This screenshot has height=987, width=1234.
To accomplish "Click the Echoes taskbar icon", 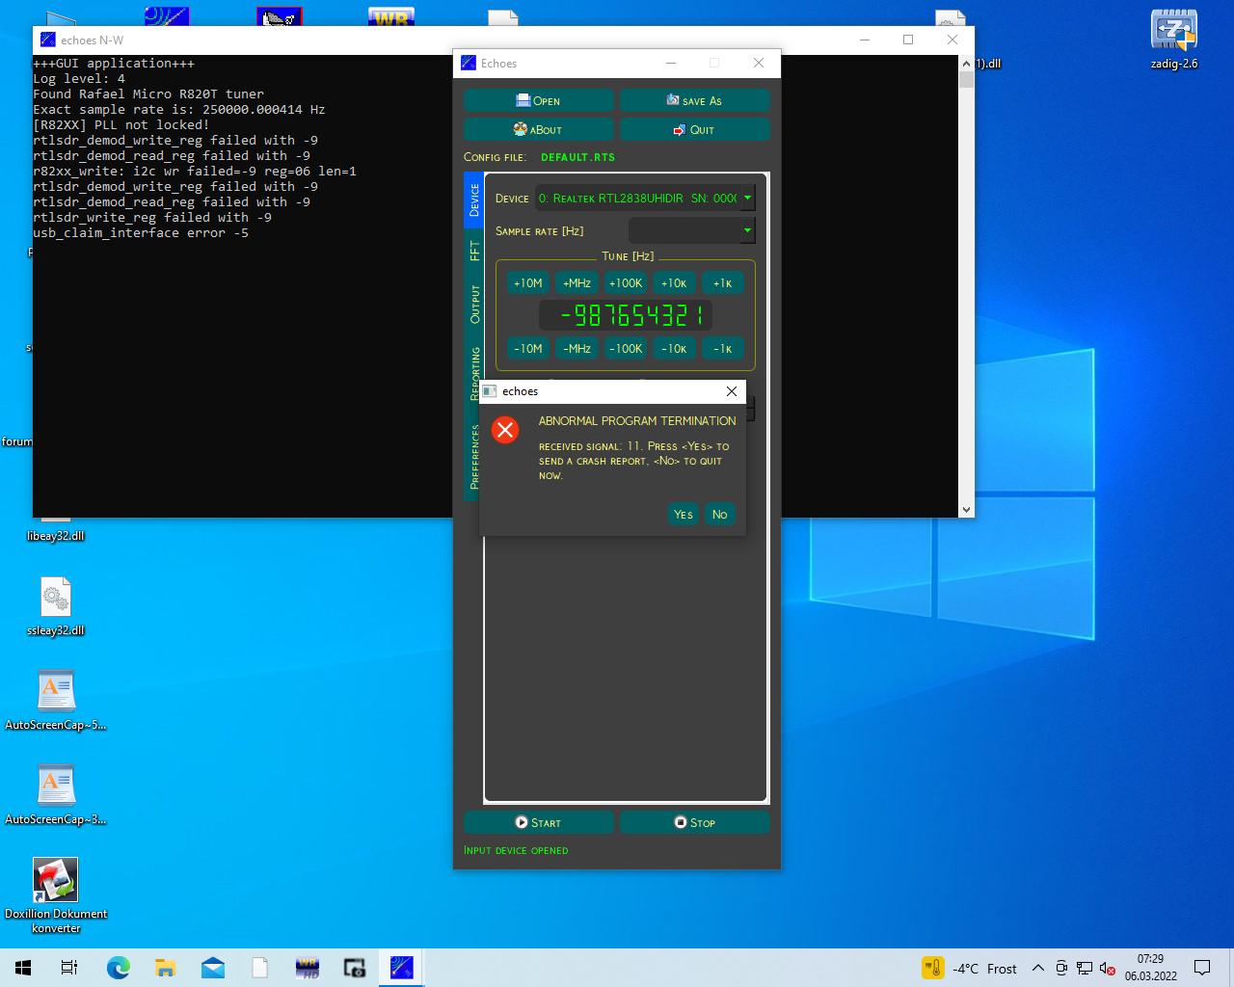I will tap(402, 968).
